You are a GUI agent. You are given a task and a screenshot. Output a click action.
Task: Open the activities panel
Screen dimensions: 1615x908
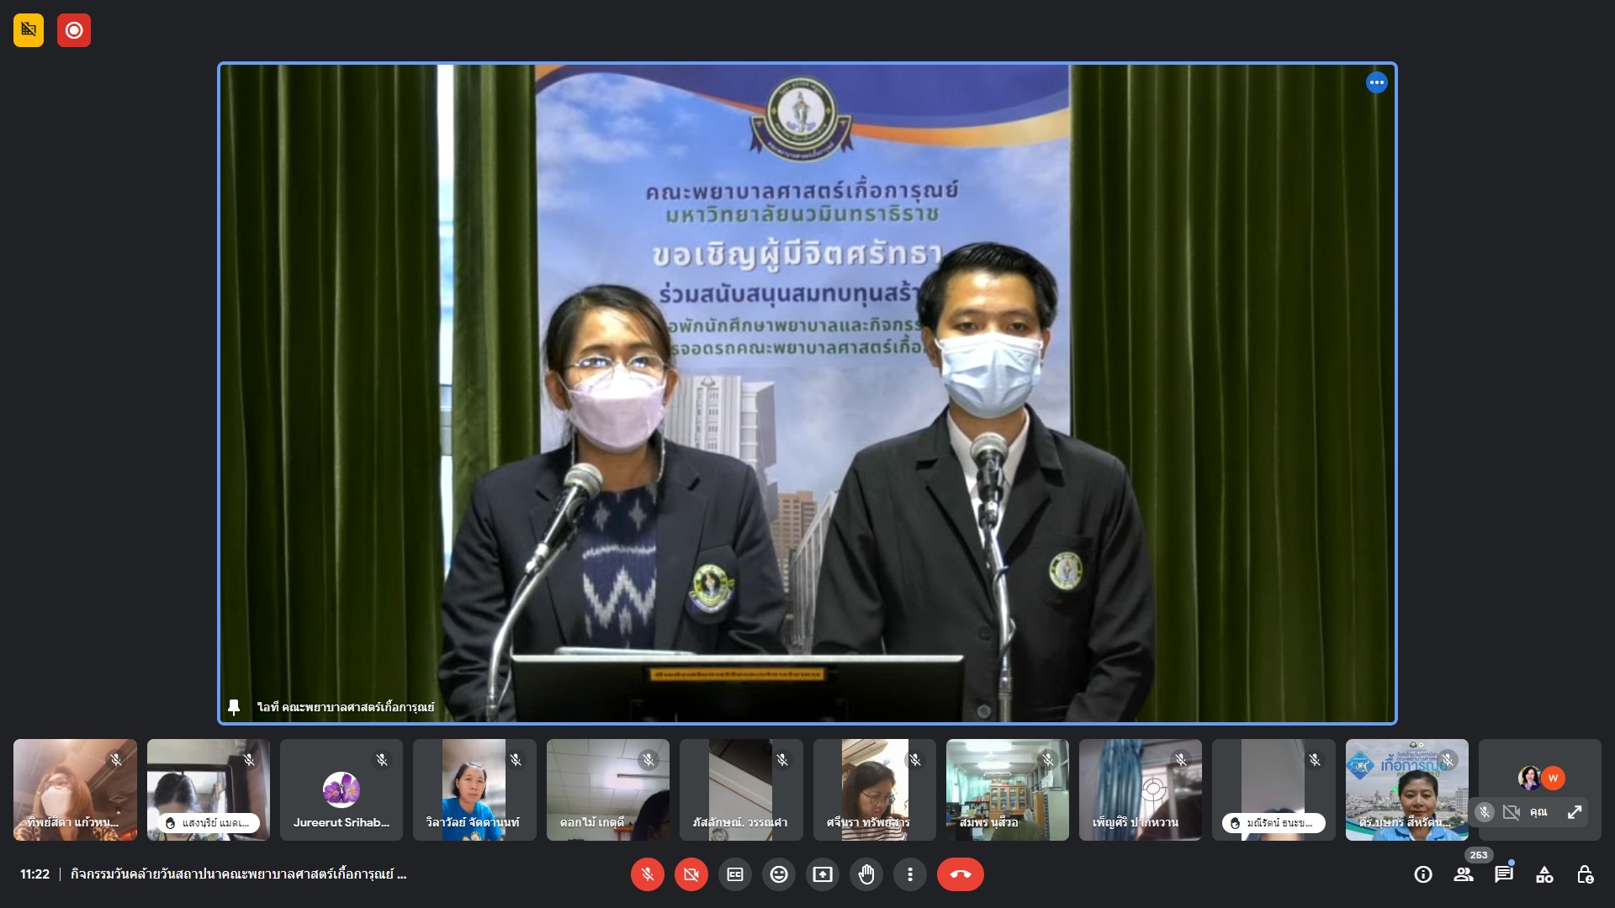pos(1544,874)
